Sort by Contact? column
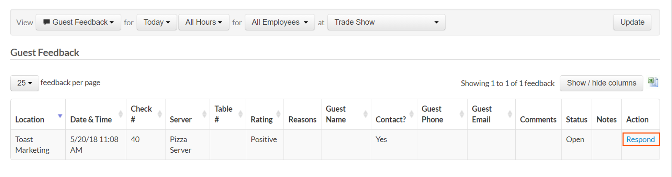672x177 pixels. coord(412,114)
